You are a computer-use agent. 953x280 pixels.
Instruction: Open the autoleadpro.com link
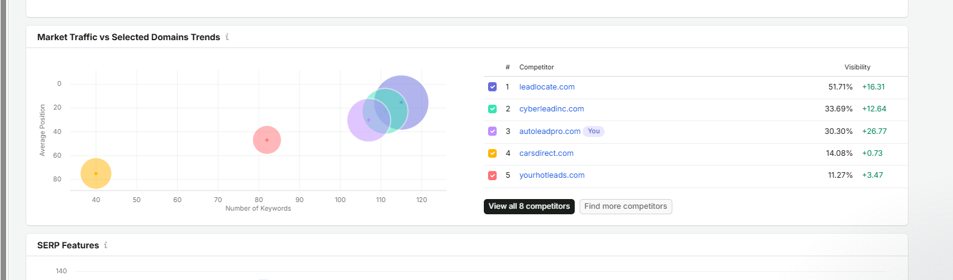coord(550,131)
